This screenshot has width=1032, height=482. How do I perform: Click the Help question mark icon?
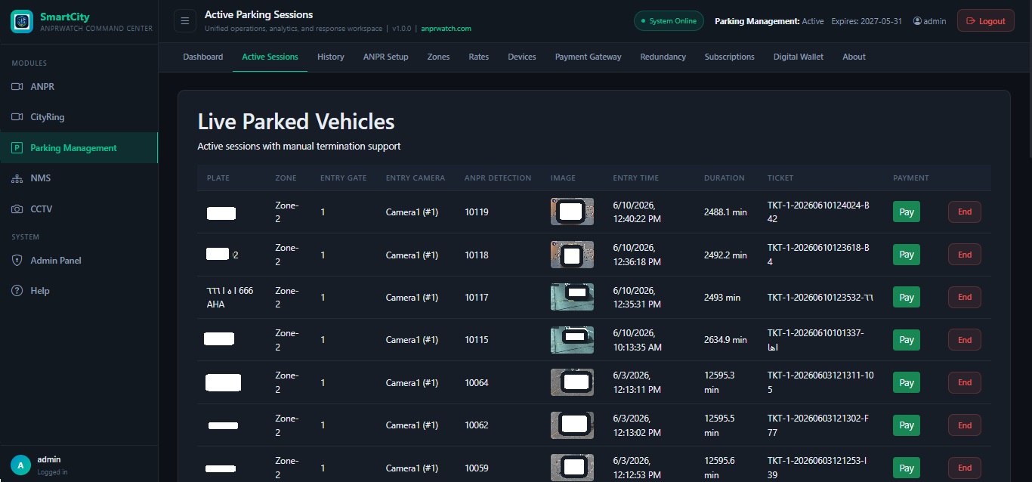(x=17, y=291)
